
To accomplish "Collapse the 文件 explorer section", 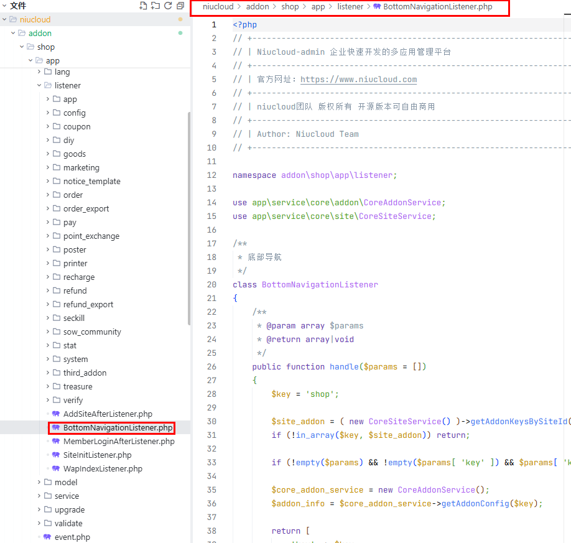I will pos(4,6).
